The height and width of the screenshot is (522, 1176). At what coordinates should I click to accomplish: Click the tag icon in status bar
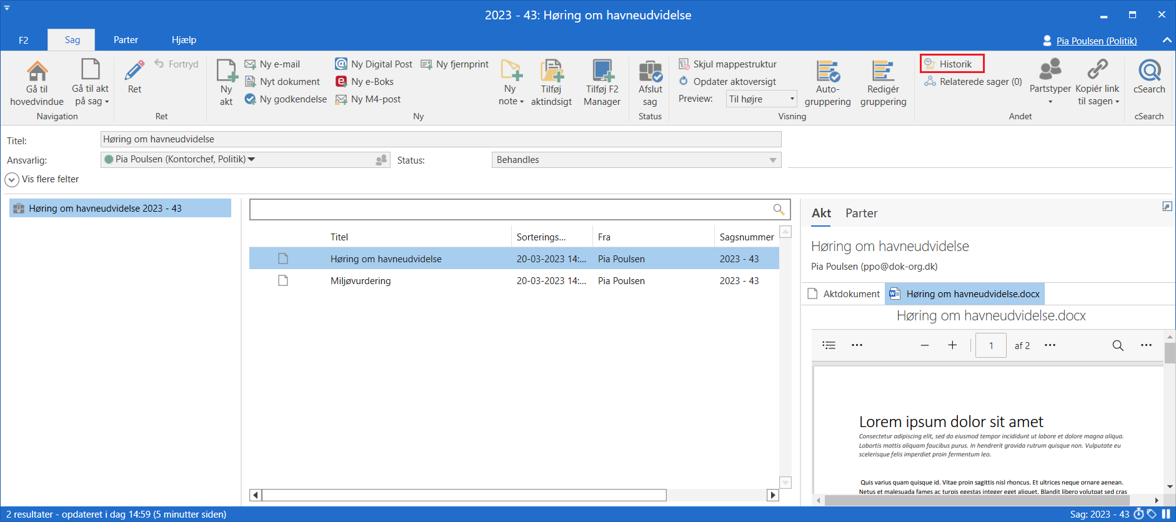1152,514
